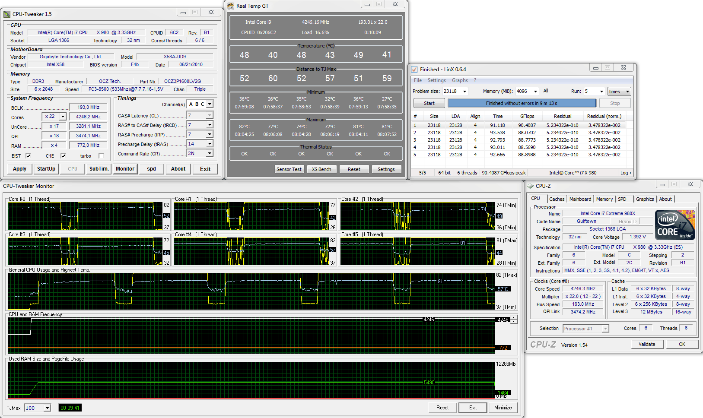Click the Used RAM and PageFile graph
The width and height of the screenshot is (703, 418).
pos(251,380)
